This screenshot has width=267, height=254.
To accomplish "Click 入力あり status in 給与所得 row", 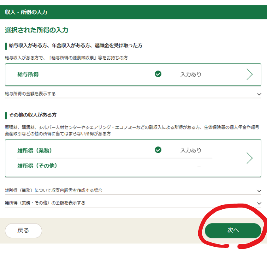I will 191,75.
